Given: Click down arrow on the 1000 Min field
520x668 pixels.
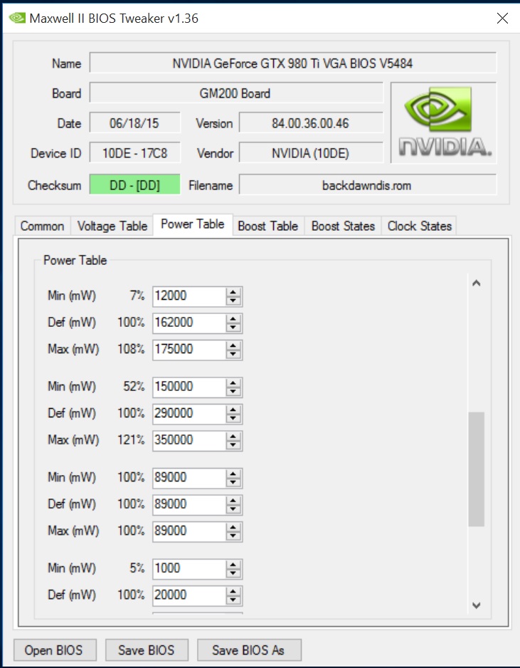Looking at the screenshot, I should 233,573.
